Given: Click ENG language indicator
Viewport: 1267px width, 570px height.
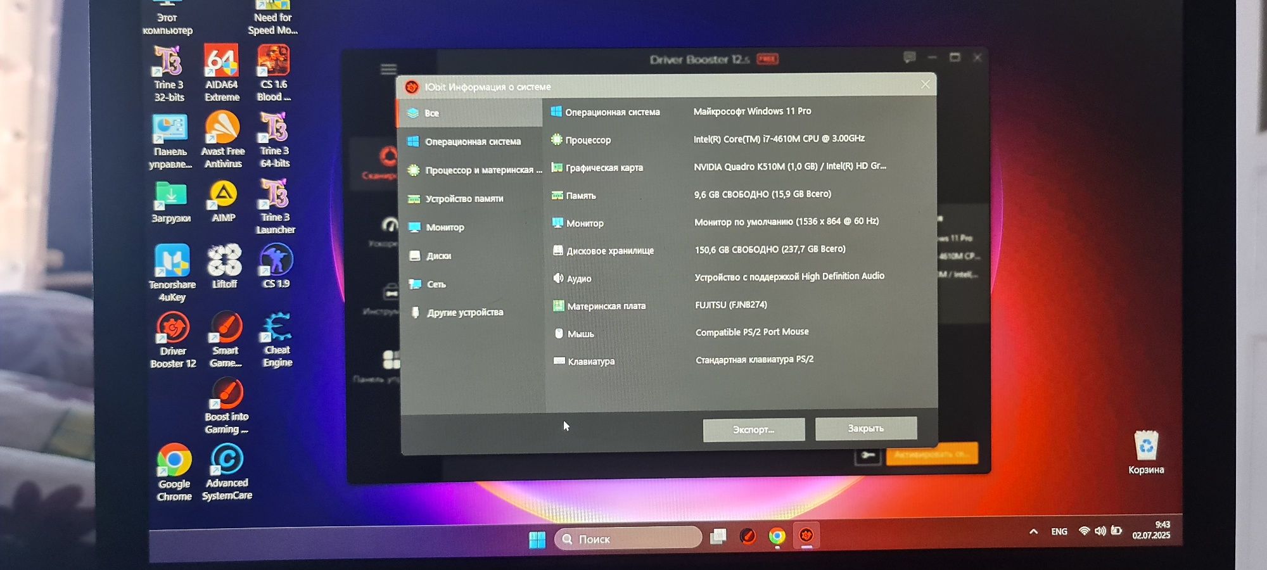Looking at the screenshot, I should (x=1059, y=531).
